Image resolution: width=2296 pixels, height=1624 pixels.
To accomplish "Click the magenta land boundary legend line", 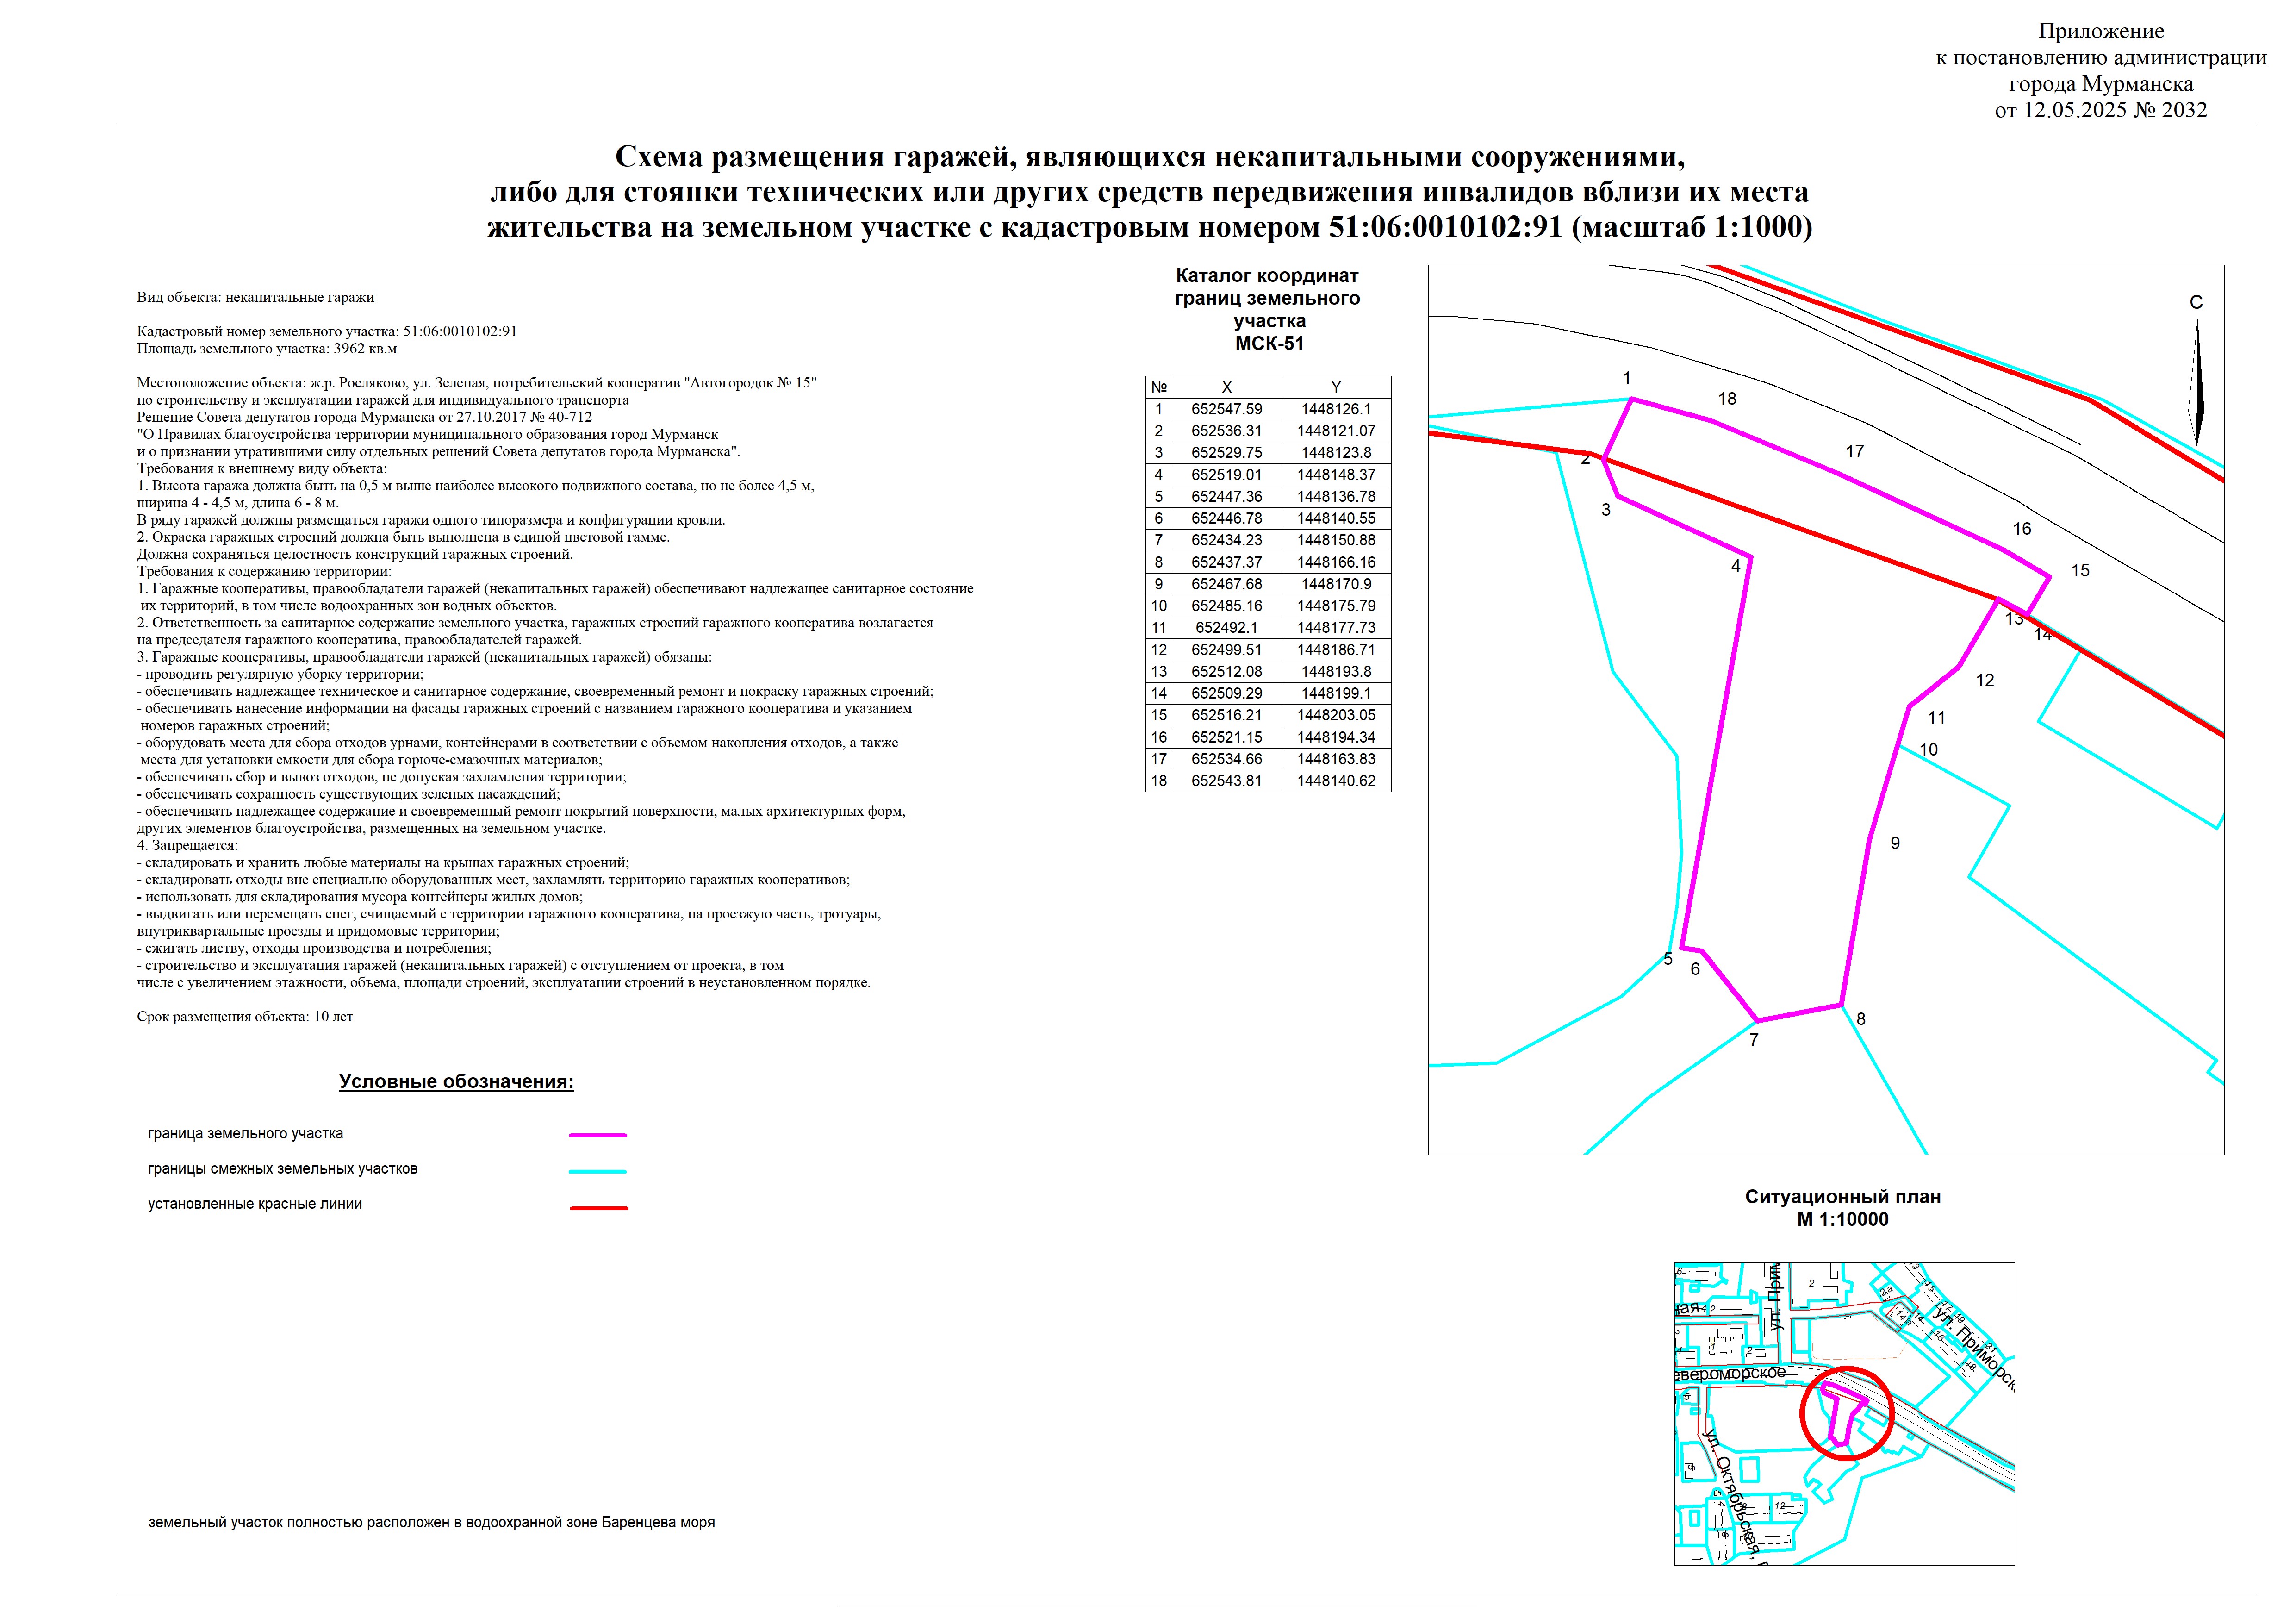I will pos(597,1135).
